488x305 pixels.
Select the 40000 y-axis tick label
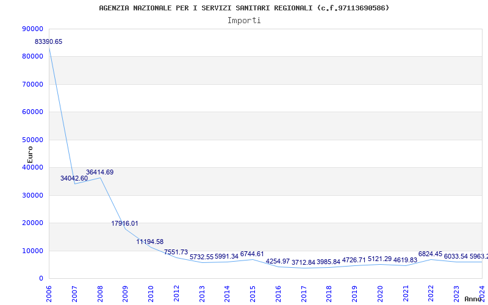(x=33, y=167)
